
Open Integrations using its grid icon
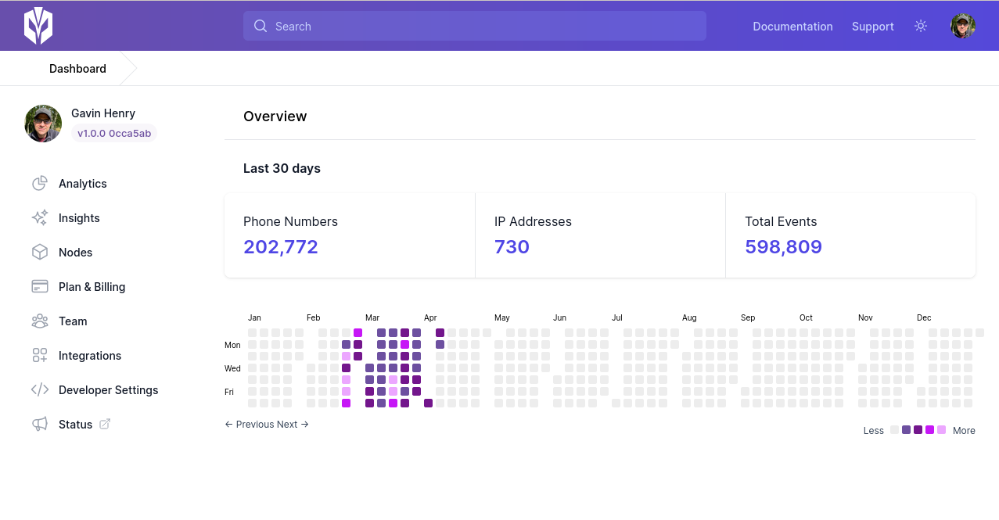[x=39, y=355]
